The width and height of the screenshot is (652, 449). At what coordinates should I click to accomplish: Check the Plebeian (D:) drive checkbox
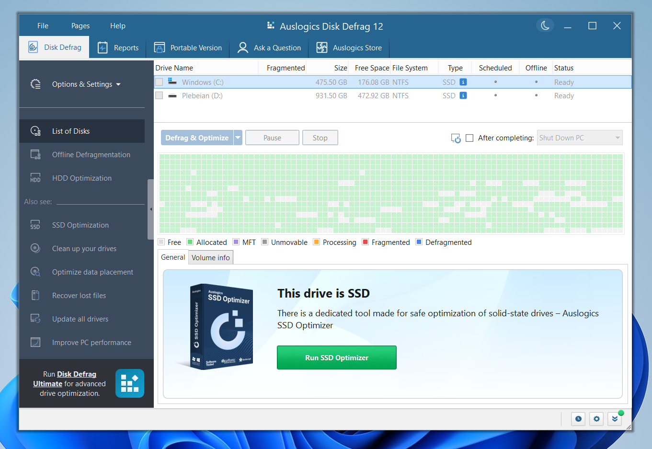[x=159, y=95]
